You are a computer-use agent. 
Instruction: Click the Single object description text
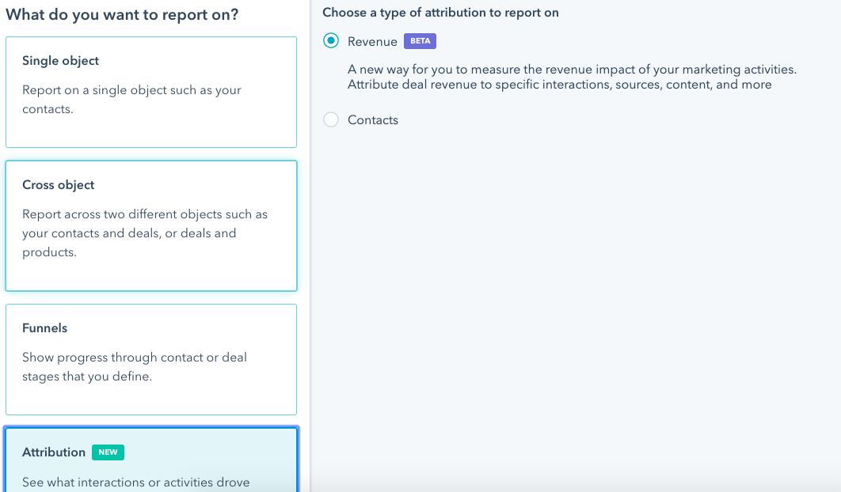(x=132, y=99)
